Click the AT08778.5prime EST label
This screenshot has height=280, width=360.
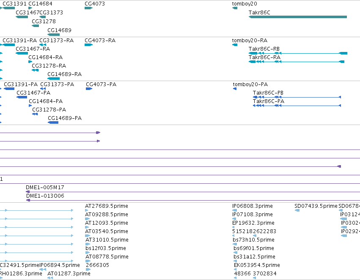coord(107,257)
